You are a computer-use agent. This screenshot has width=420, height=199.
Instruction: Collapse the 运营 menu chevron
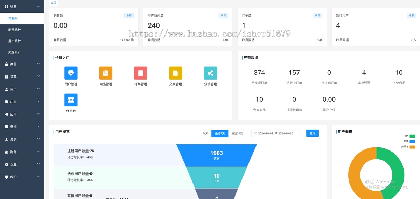pyautogui.click(x=38, y=6)
